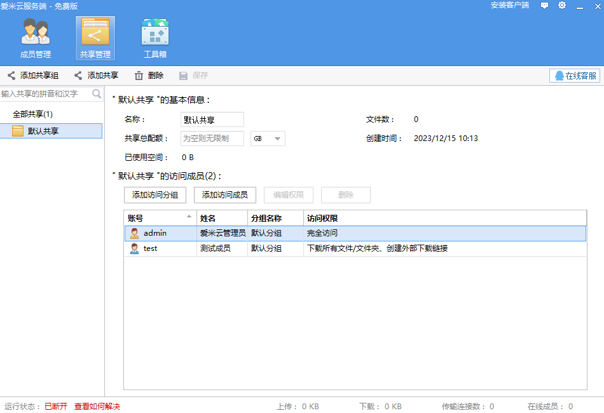Image resolution: width=604 pixels, height=413 pixels.
Task: Select the 默认共享 folder in sidebar
Action: pyautogui.click(x=43, y=132)
